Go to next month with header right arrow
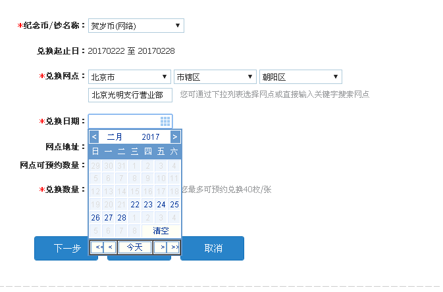443x292 pixels. [174, 137]
